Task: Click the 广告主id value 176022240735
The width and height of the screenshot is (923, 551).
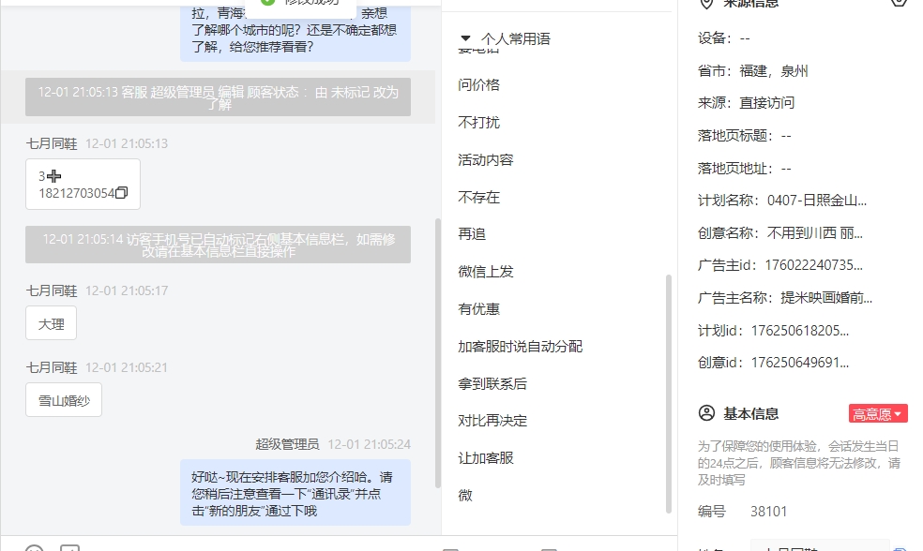Action: [813, 265]
